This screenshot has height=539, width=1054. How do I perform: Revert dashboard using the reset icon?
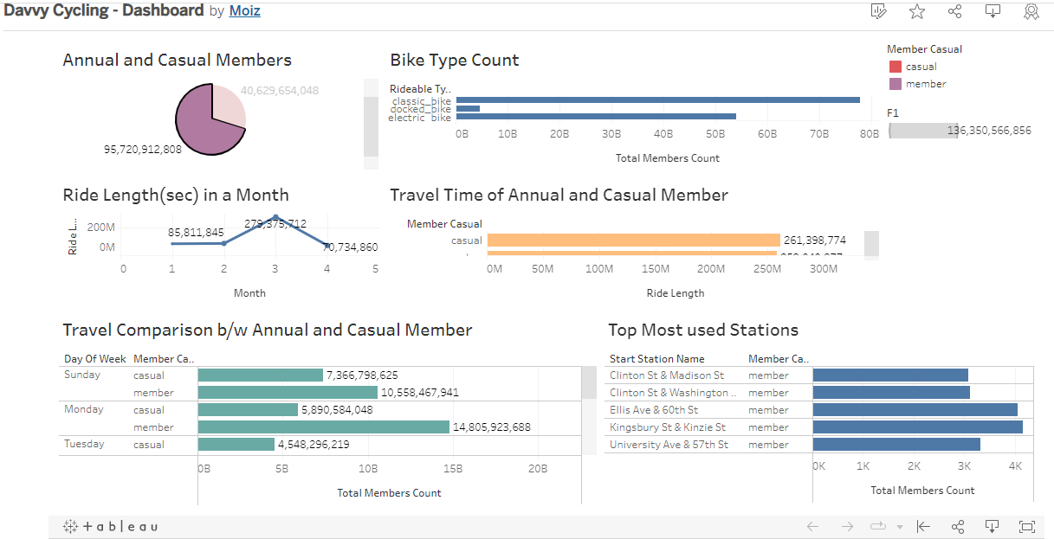click(x=923, y=526)
